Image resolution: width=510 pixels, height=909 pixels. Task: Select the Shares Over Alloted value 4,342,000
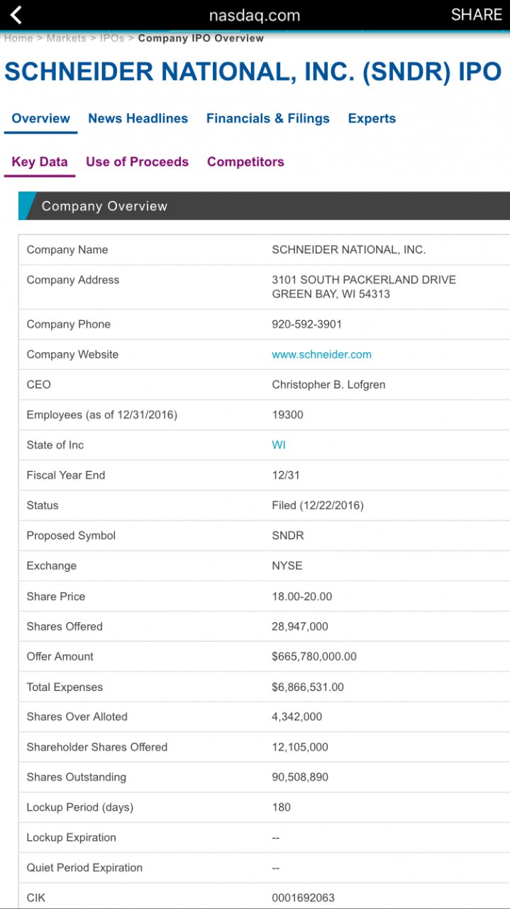296,717
